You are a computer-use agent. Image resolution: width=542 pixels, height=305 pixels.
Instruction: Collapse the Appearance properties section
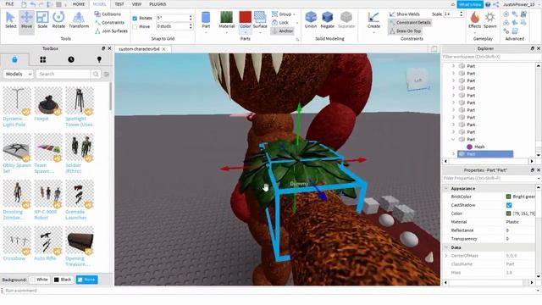click(446, 188)
